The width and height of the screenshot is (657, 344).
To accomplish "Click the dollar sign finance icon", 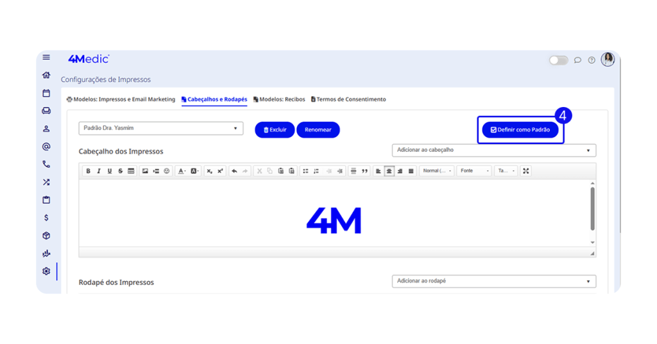I will 46,218.
